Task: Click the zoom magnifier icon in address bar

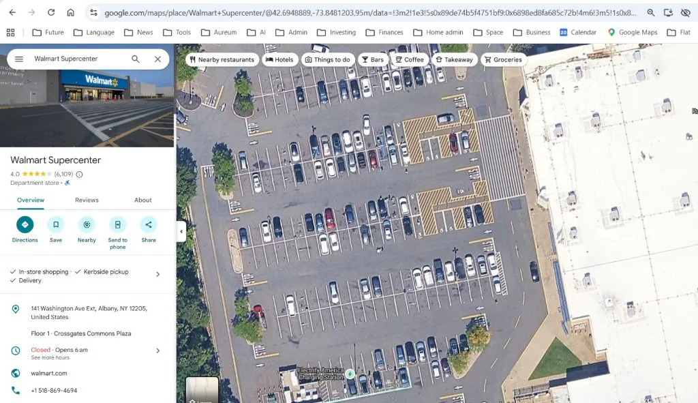Action: tap(651, 12)
